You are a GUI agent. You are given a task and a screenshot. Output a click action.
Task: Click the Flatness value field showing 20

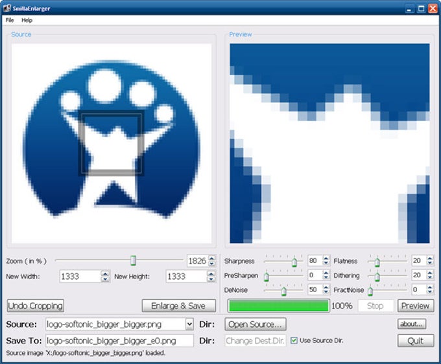click(419, 260)
